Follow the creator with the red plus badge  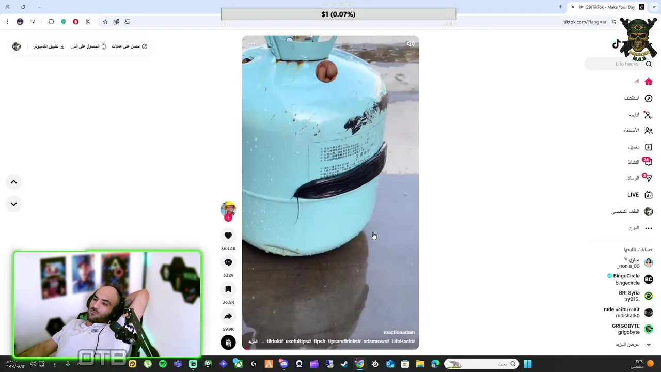(228, 218)
